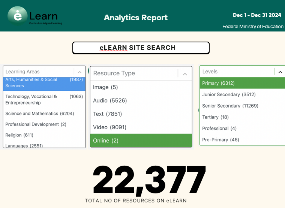Click the eLearn logo icon

(18, 16)
